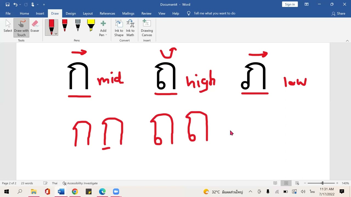This screenshot has width=351, height=197.
Task: Switch to the Mailings tab
Action: click(128, 13)
